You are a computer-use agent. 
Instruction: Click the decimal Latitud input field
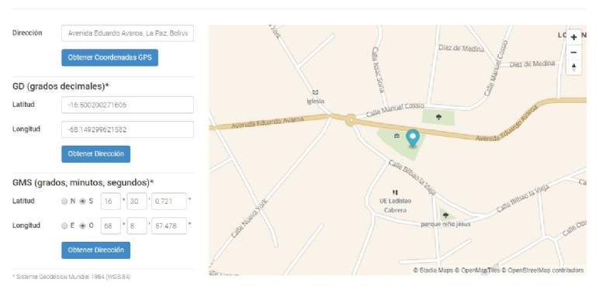click(127, 105)
